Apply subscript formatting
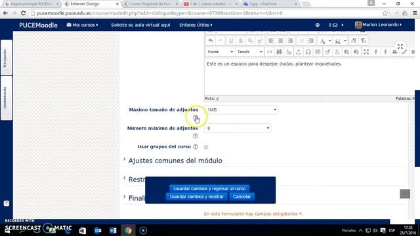This screenshot has height=236, width=420. click(250, 41)
